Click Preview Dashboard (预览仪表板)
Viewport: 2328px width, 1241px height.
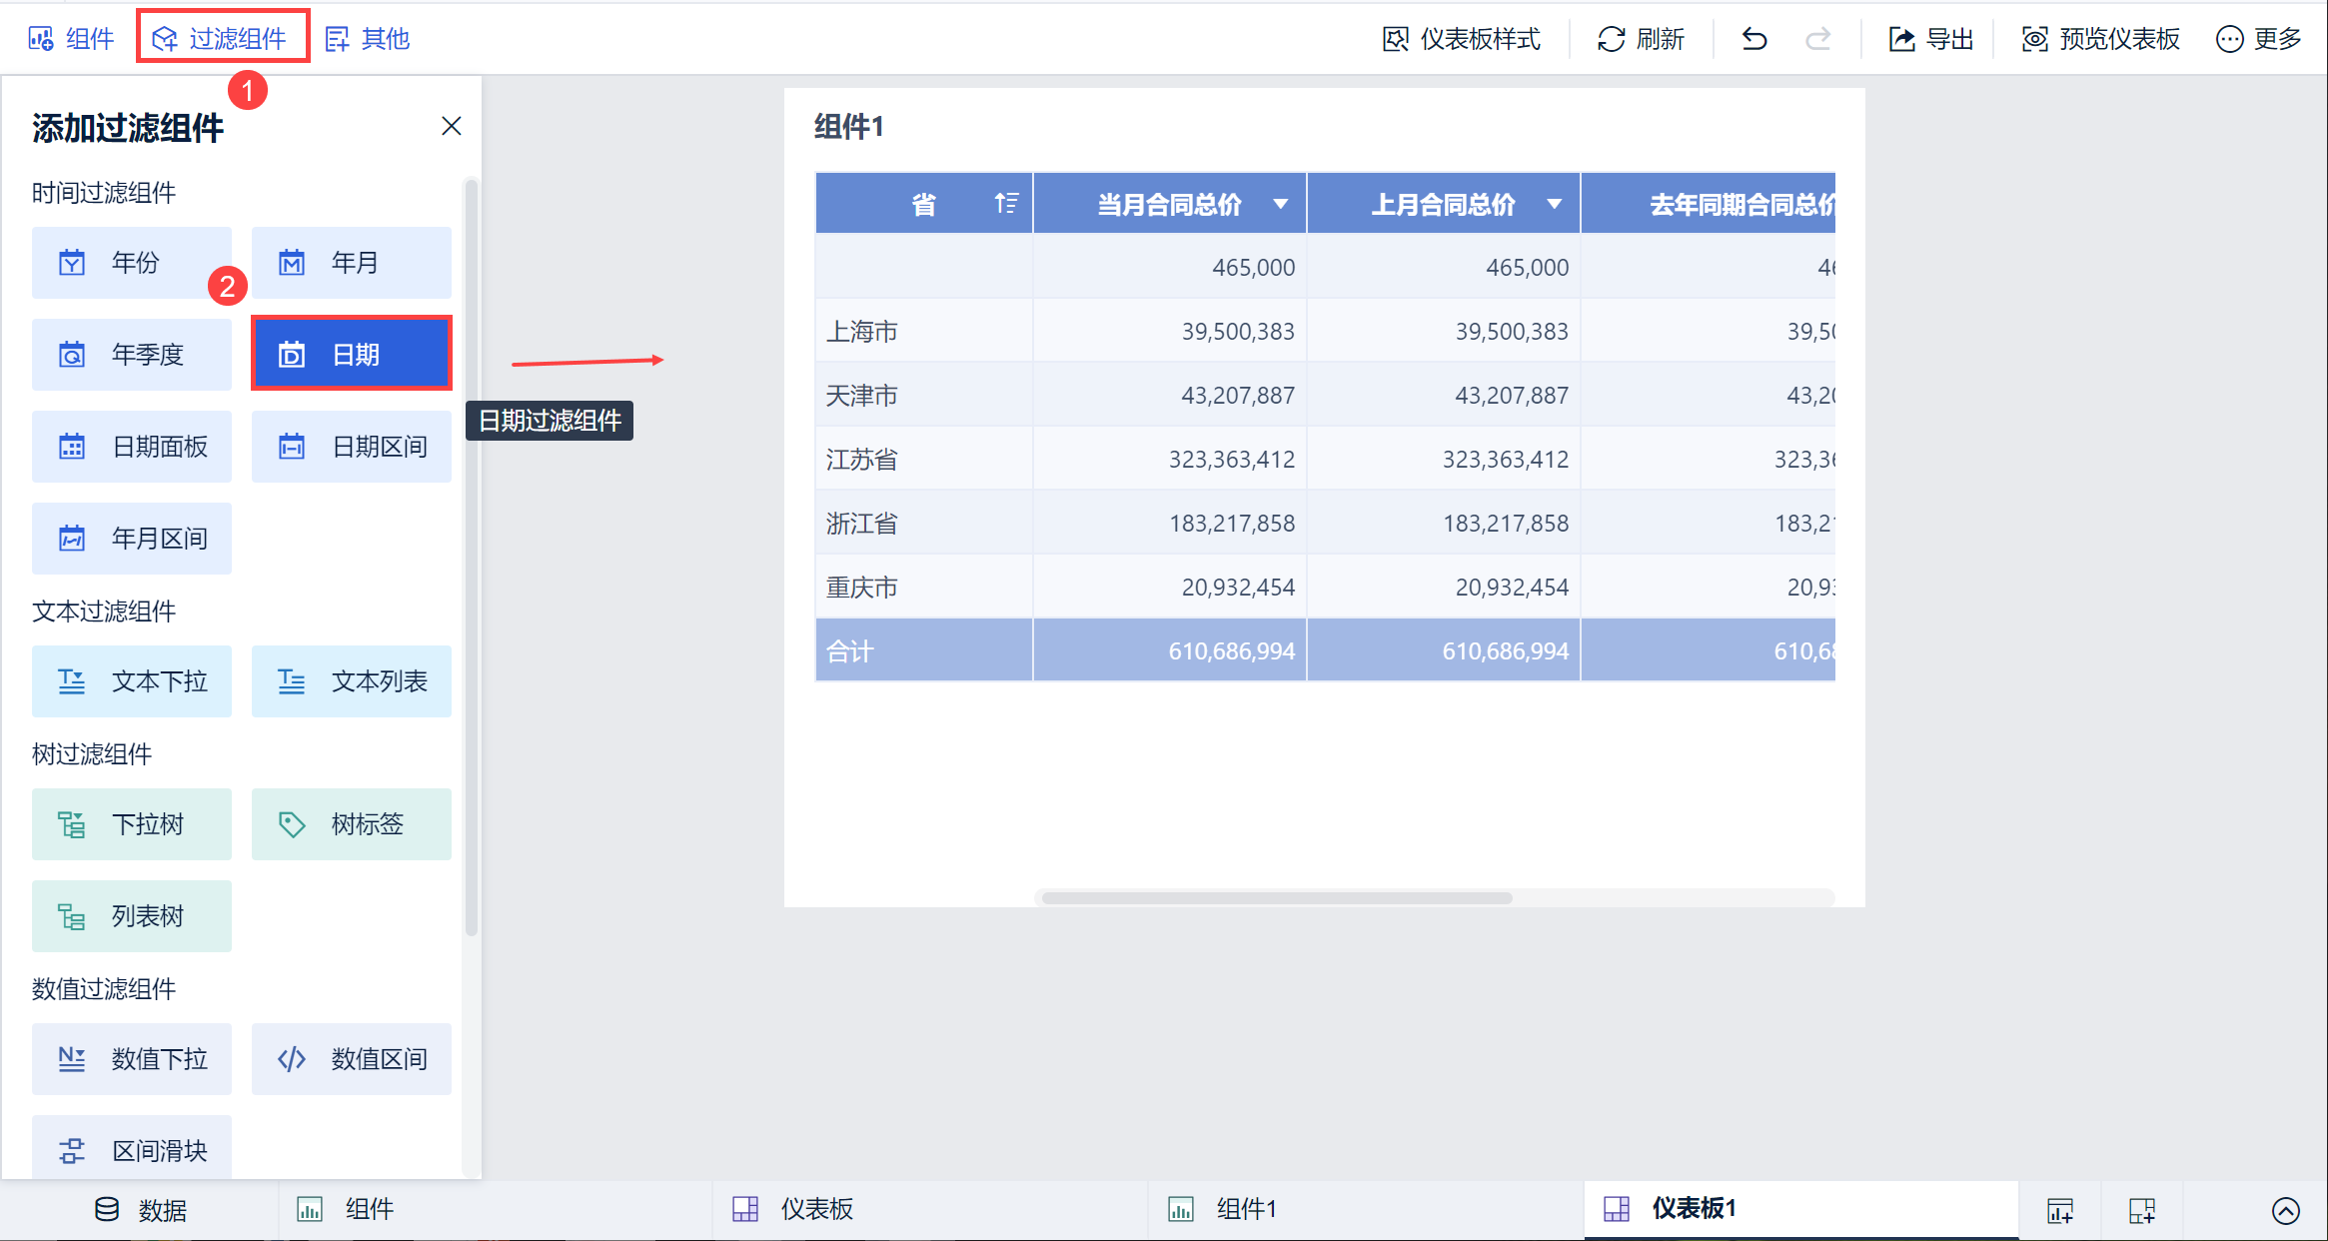(2100, 39)
